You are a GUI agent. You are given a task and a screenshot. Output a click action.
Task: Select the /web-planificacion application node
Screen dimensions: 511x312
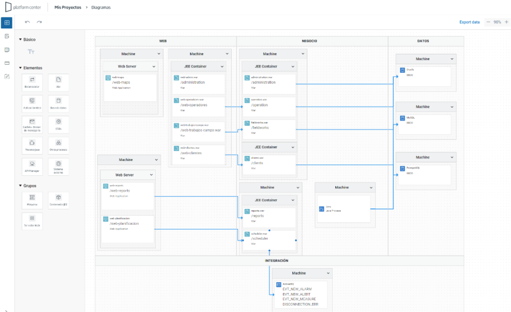tap(128, 229)
